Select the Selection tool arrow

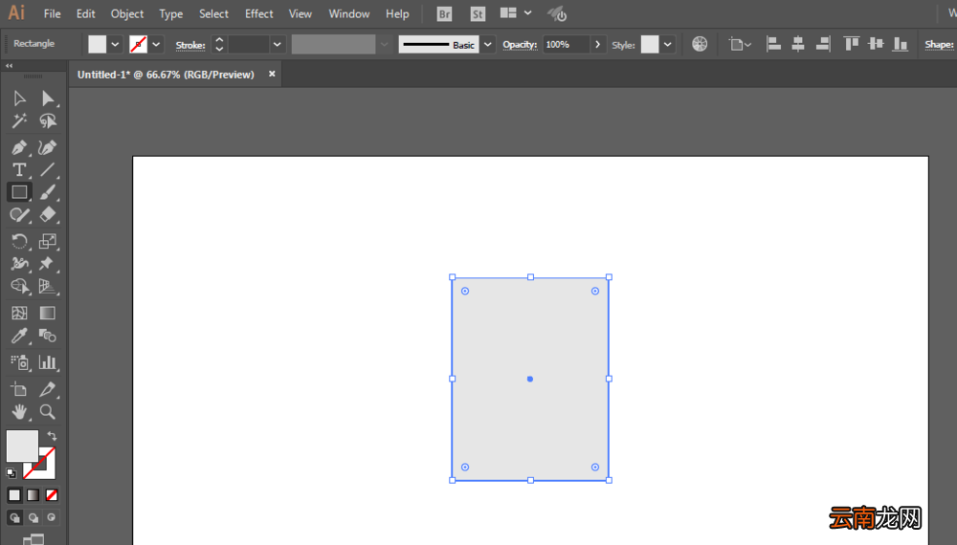pyautogui.click(x=19, y=98)
